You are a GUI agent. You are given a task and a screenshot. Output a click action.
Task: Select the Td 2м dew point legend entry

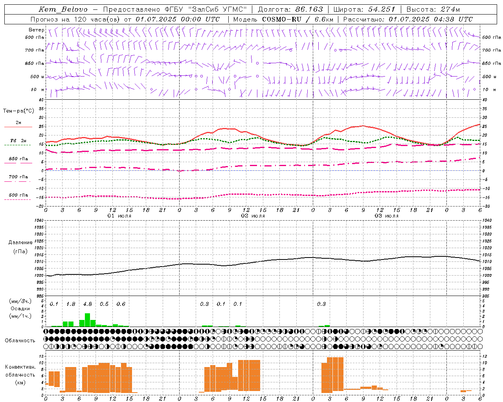(x=18, y=141)
